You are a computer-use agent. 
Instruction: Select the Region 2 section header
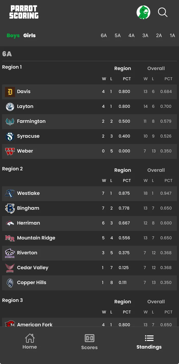pyautogui.click(x=12, y=169)
